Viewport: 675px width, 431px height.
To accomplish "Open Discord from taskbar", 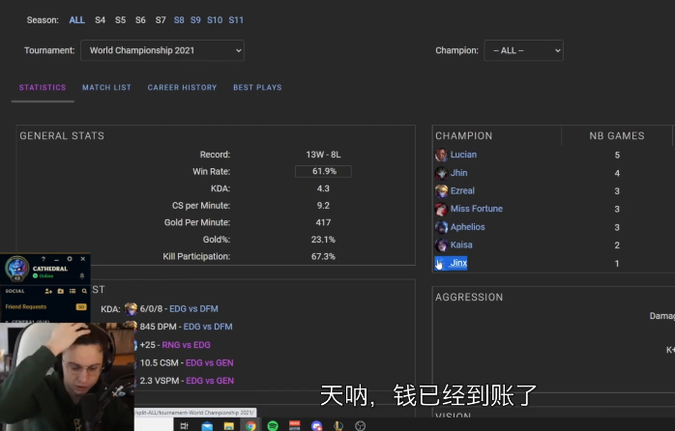I will 317,426.
